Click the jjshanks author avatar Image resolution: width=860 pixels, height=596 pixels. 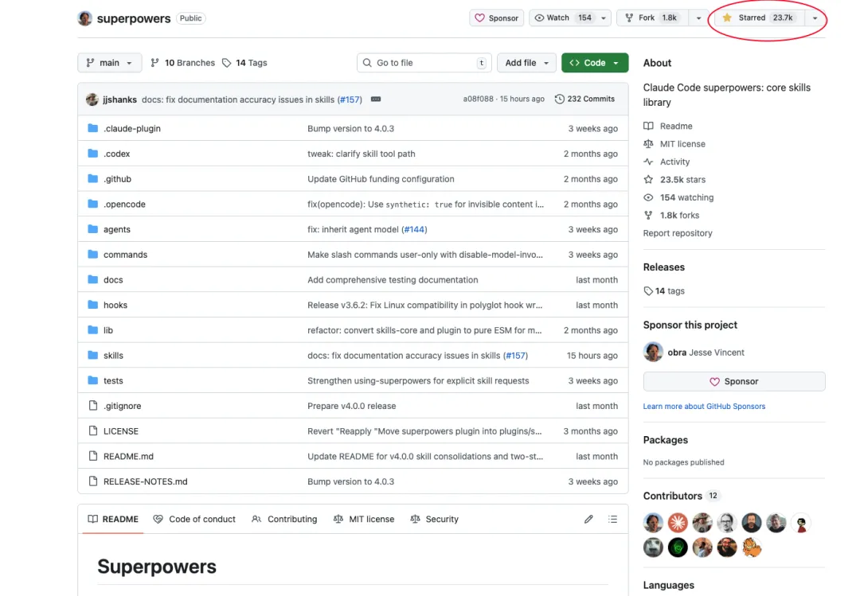tap(92, 99)
